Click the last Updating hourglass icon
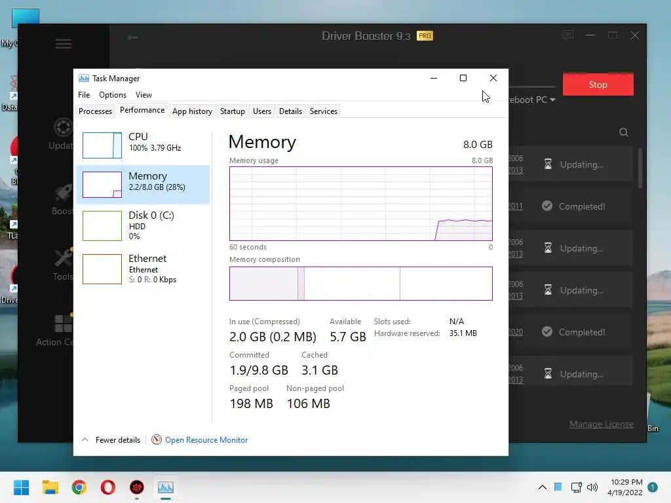Viewport: 671px width, 503px height. [x=548, y=374]
